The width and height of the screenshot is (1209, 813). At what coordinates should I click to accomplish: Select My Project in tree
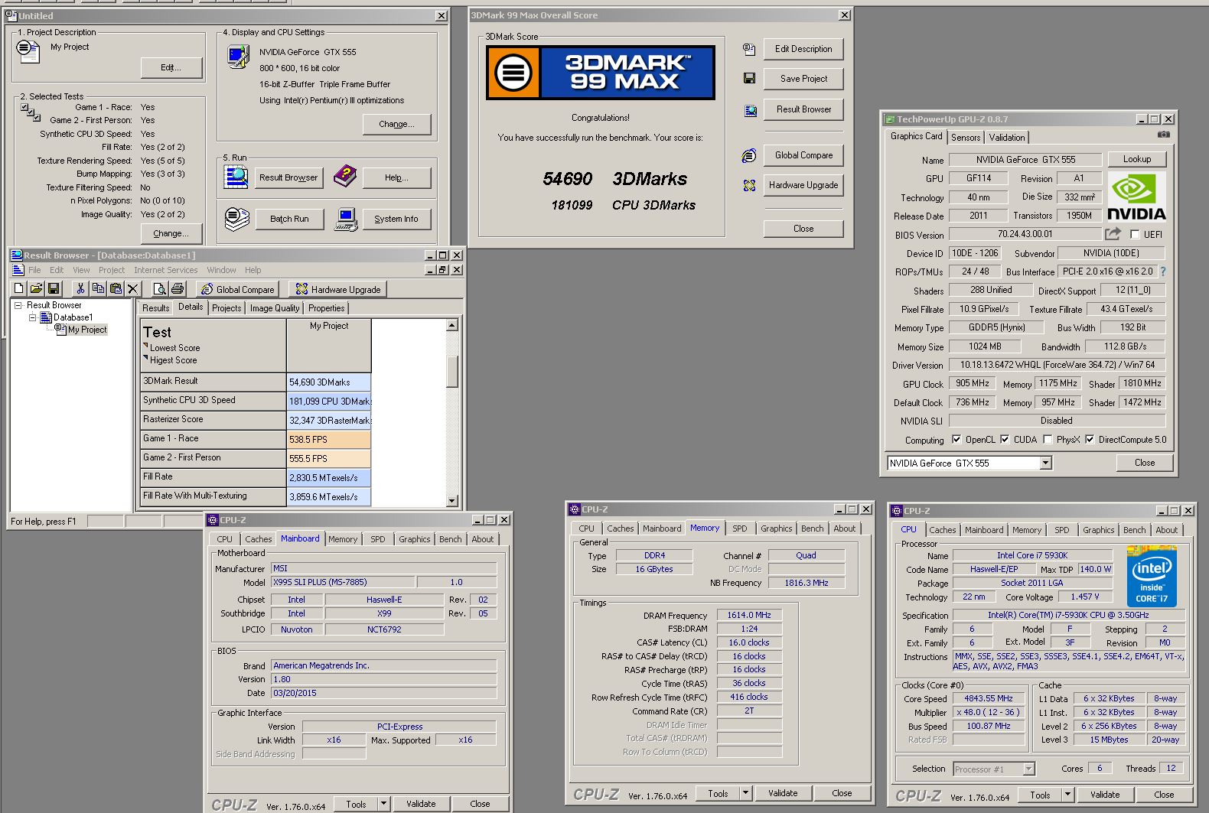[87, 330]
